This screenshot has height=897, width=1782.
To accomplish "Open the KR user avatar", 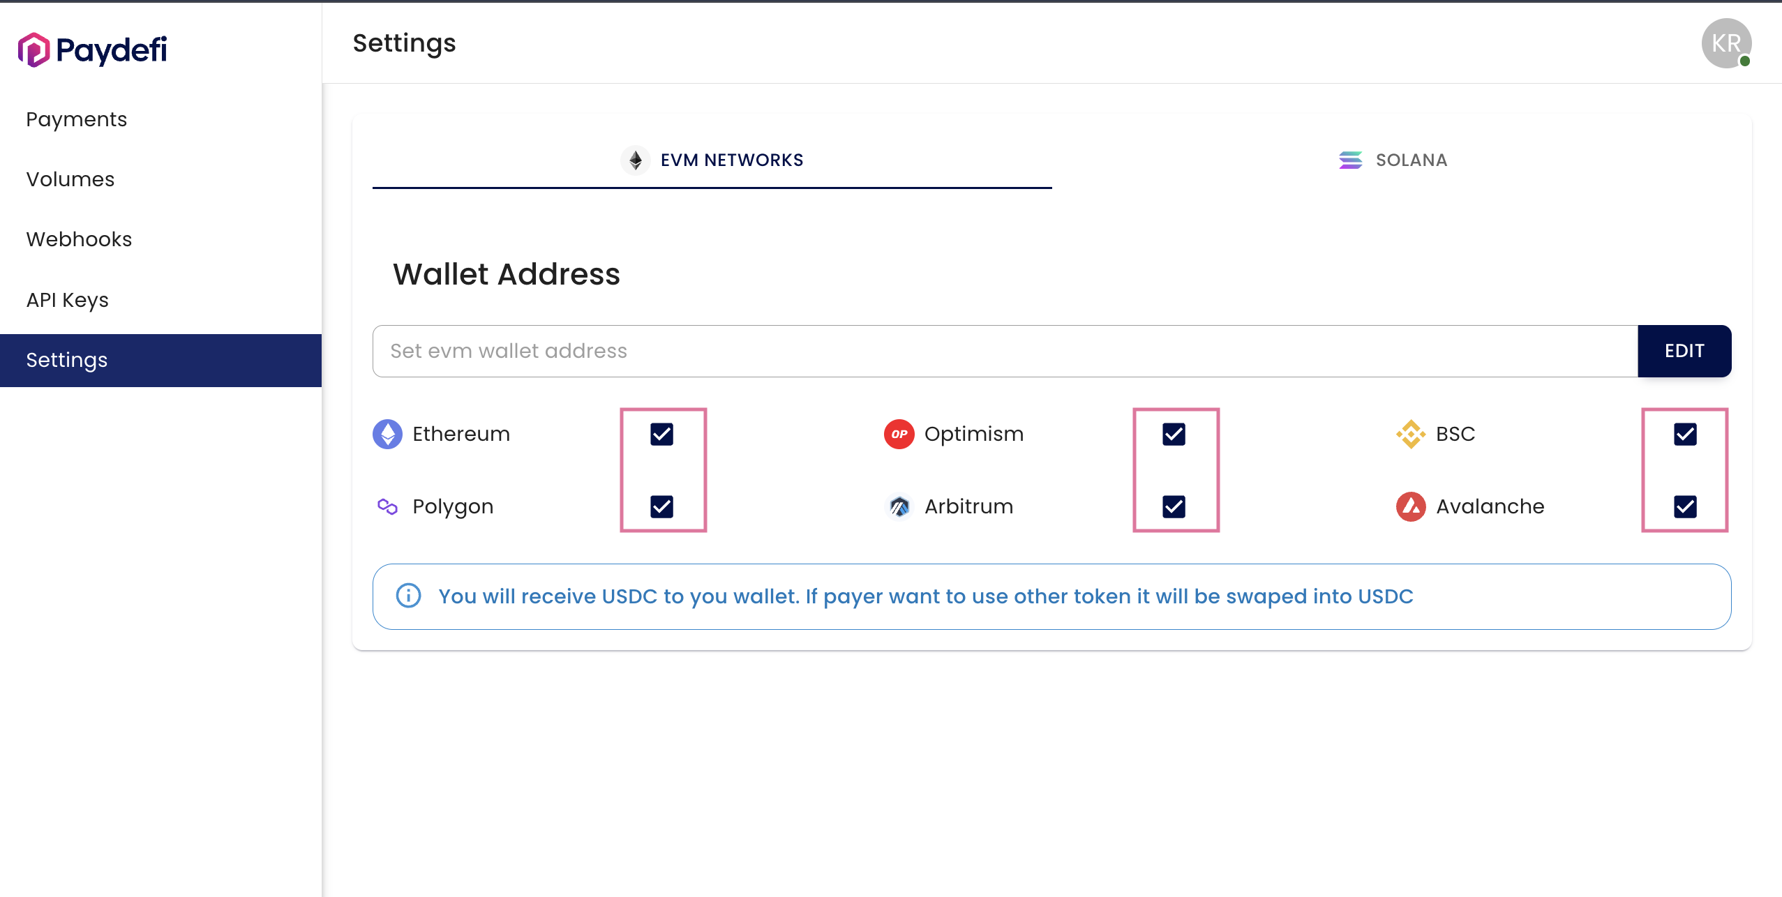I will tap(1726, 43).
